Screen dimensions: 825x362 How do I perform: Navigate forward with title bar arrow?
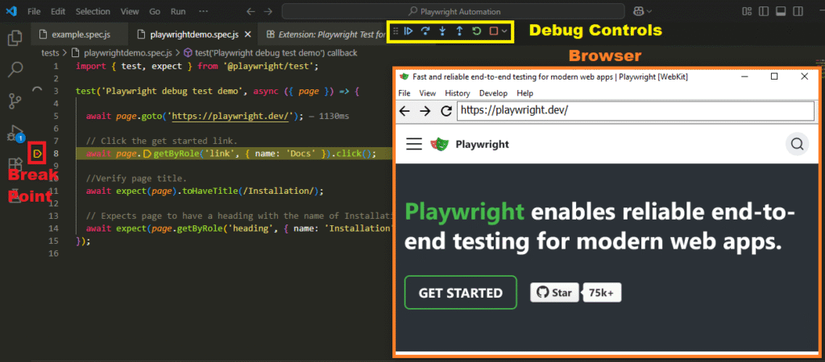tap(268, 11)
